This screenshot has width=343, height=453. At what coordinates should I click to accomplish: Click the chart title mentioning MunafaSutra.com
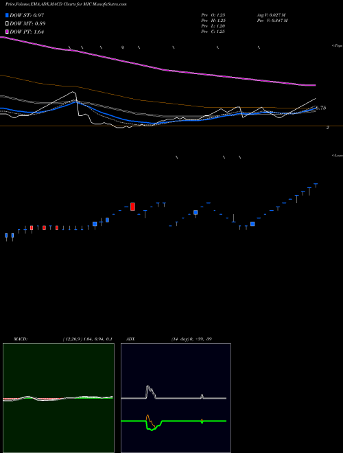pyautogui.click(x=66, y=4)
